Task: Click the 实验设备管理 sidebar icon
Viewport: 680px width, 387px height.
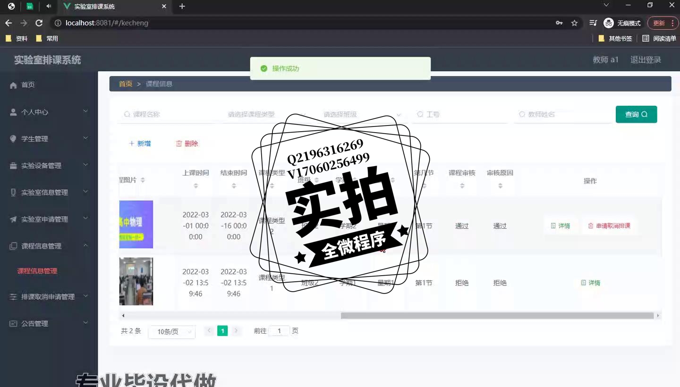Action: pos(13,166)
